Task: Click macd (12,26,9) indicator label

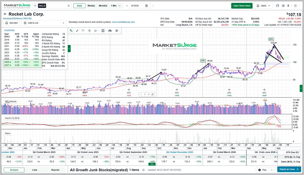Action: pos(13,118)
